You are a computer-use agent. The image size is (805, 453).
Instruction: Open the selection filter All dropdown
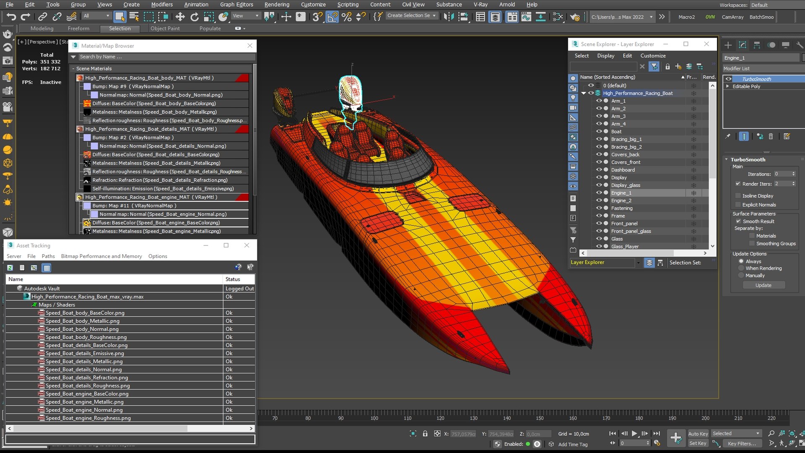(96, 16)
